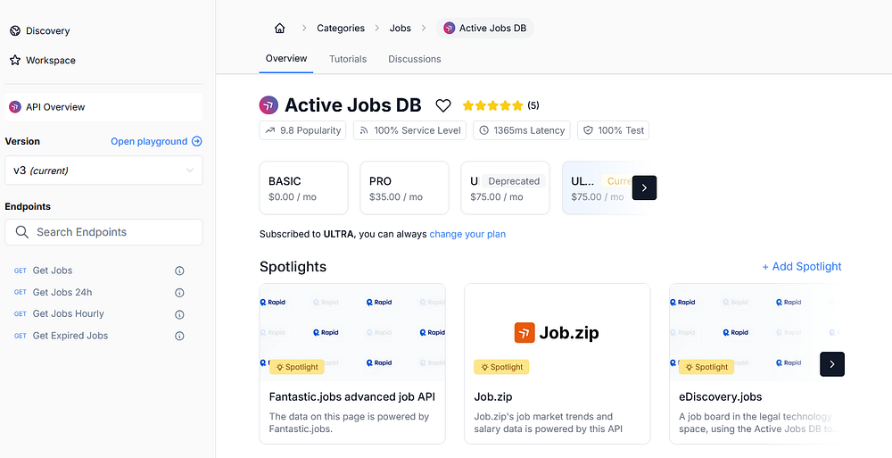892x458 pixels.
Task: Click the home icon in breadcrumb
Action: tap(279, 28)
